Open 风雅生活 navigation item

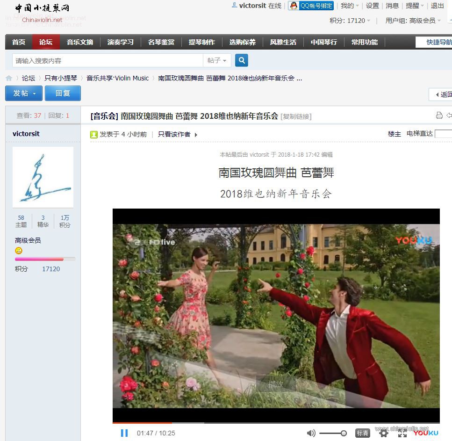pos(283,42)
